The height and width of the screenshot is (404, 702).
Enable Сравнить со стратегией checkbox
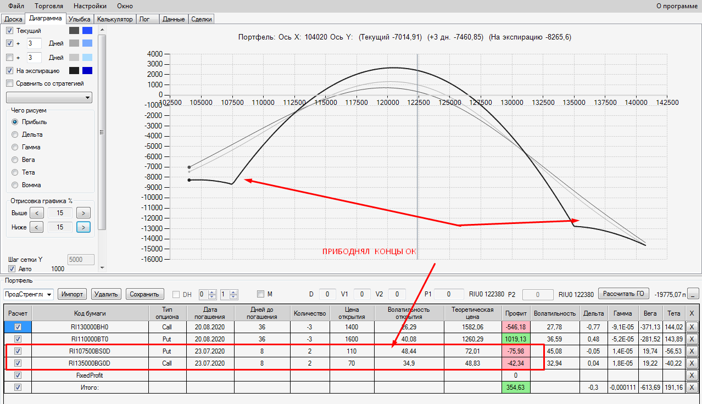9,83
